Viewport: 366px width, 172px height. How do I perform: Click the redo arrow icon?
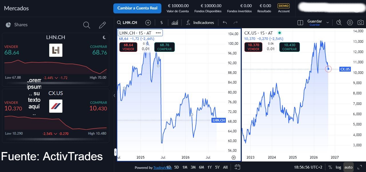236,23
